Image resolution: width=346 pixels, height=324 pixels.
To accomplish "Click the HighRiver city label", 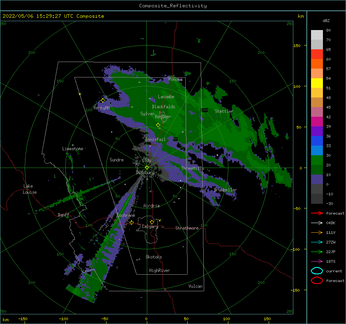I will (159, 270).
